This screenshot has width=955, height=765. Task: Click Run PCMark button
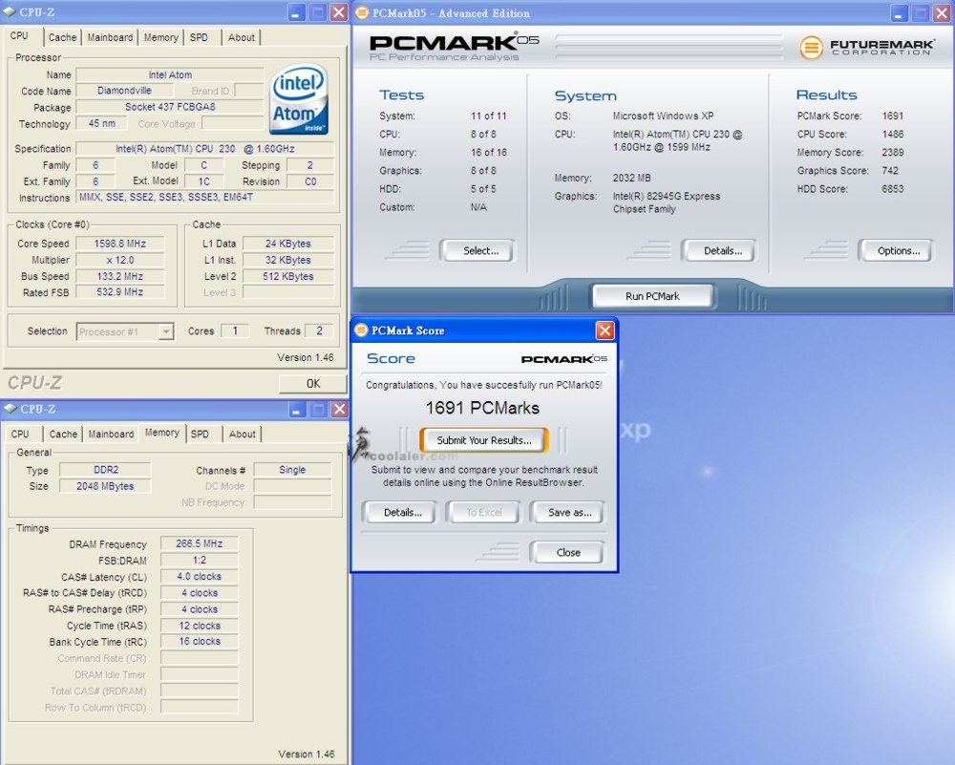click(x=652, y=296)
